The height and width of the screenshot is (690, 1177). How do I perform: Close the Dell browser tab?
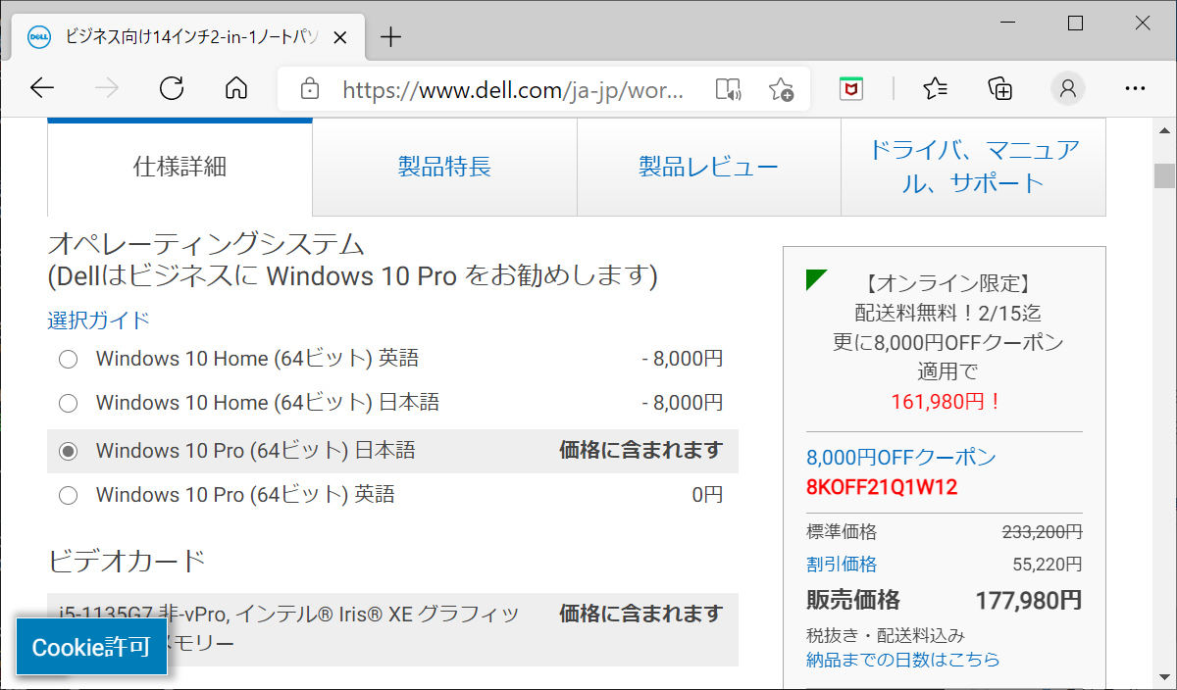click(340, 37)
